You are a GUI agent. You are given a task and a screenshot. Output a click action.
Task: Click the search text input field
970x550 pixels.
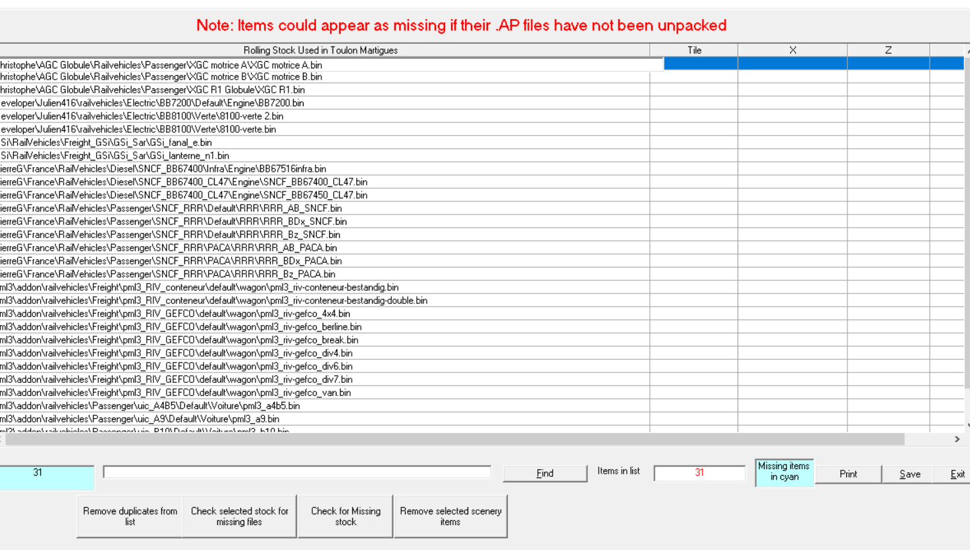coord(297,472)
